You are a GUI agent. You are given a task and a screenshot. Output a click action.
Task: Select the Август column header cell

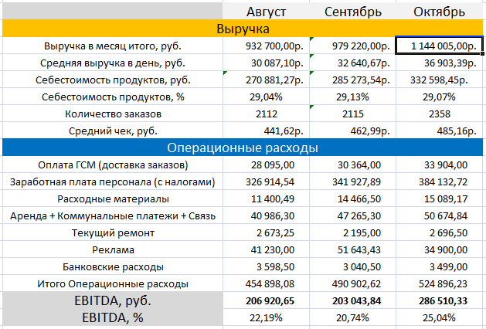(x=266, y=12)
